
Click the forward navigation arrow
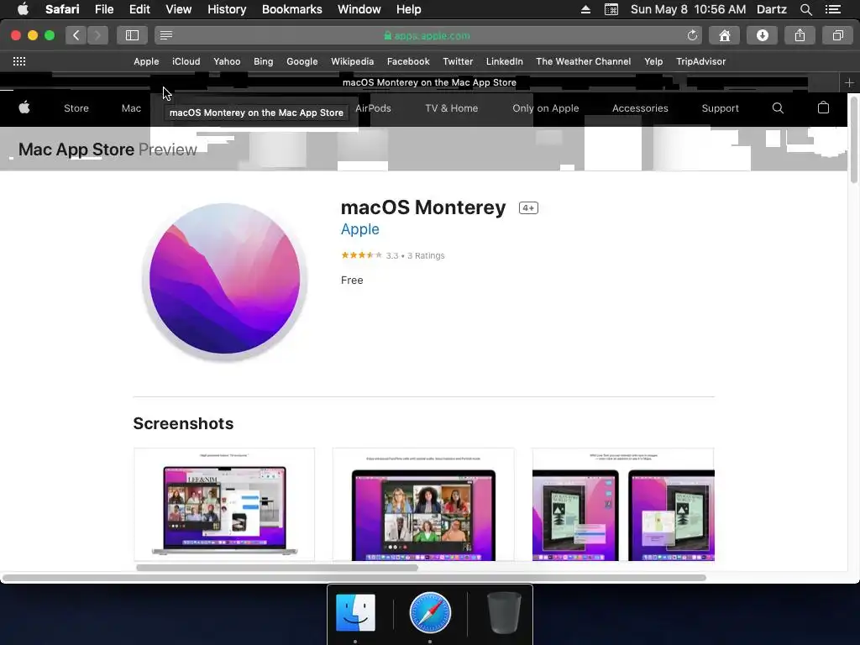coord(97,35)
